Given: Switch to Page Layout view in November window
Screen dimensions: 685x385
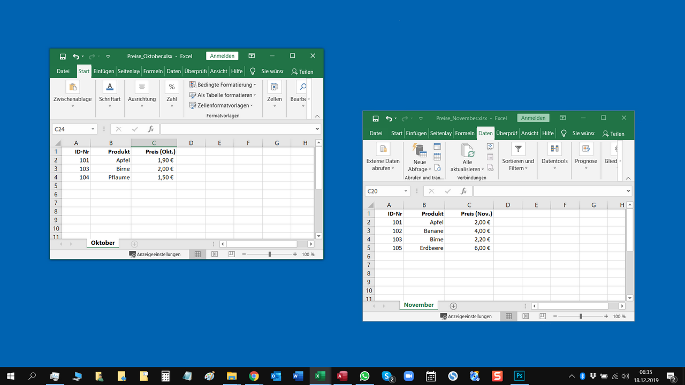Looking at the screenshot, I should point(526,316).
